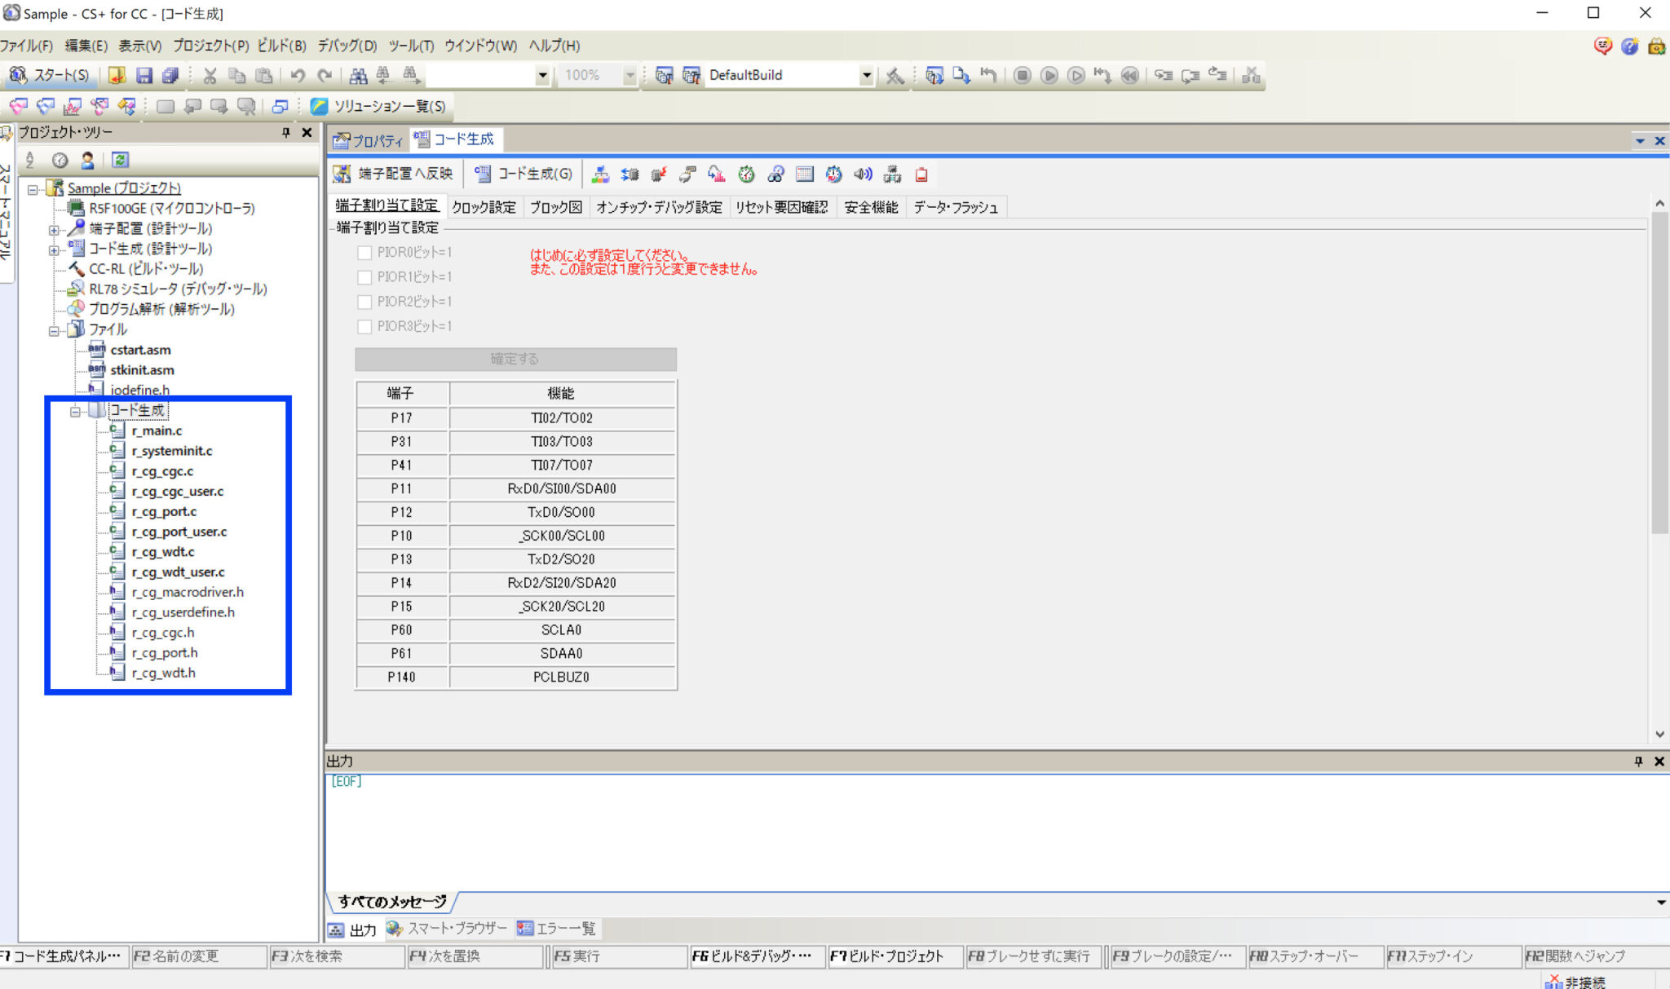Viewport: 1670px width, 989px height.
Task: Toggle the PIOR3ビット=1 checkbox
Action: pos(364,326)
